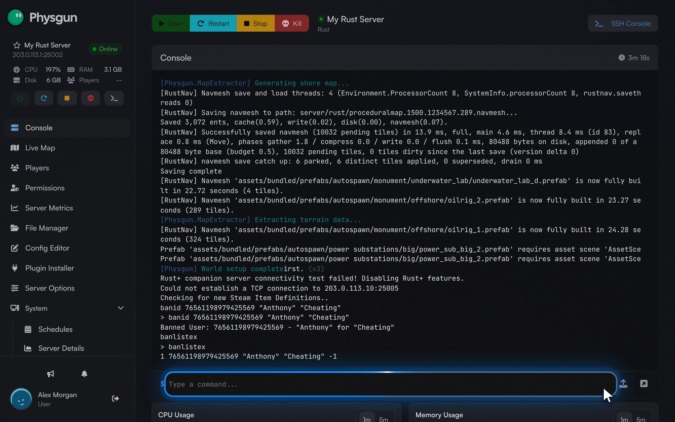Open Permissions in the sidebar

click(x=67, y=188)
